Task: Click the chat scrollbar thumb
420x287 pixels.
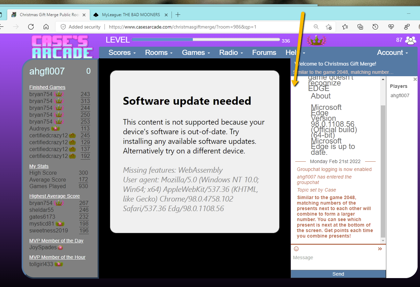Action: [383, 171]
